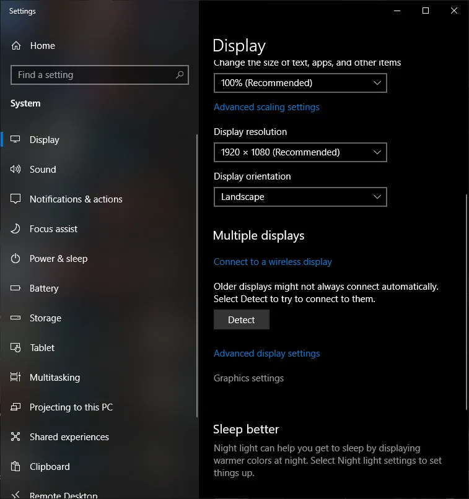Screen dimensions: 469x499
Task: Close the Settings window
Action: pyautogui.click(x=454, y=11)
